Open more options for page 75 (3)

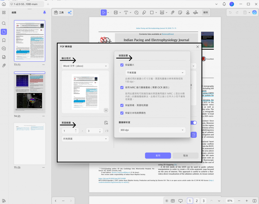tap(44, 167)
